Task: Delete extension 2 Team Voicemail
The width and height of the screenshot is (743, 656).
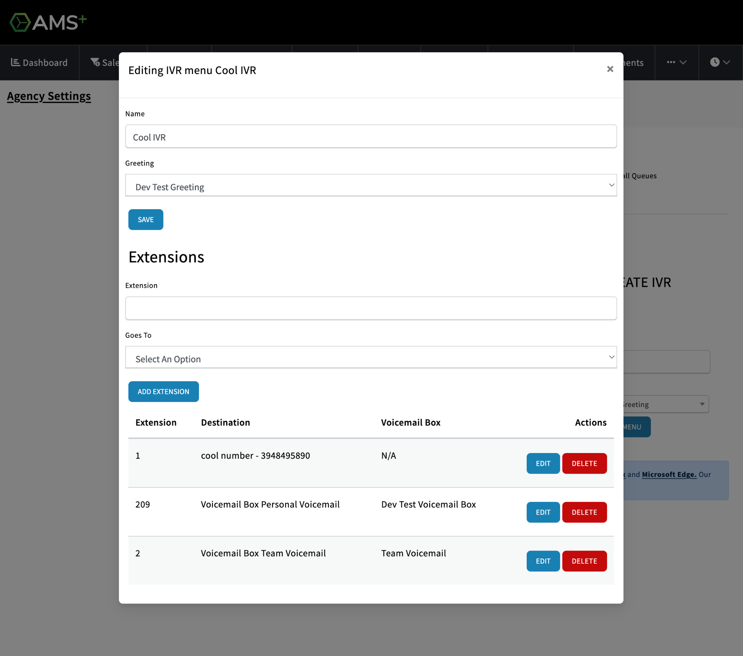Action: click(584, 561)
